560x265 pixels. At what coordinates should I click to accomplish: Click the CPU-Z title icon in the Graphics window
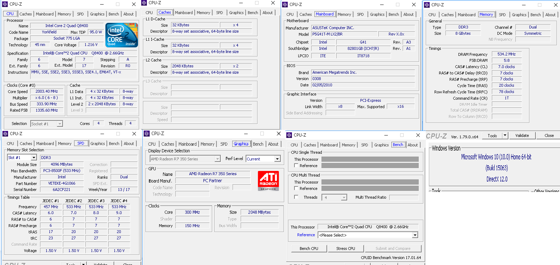tap(147, 133)
